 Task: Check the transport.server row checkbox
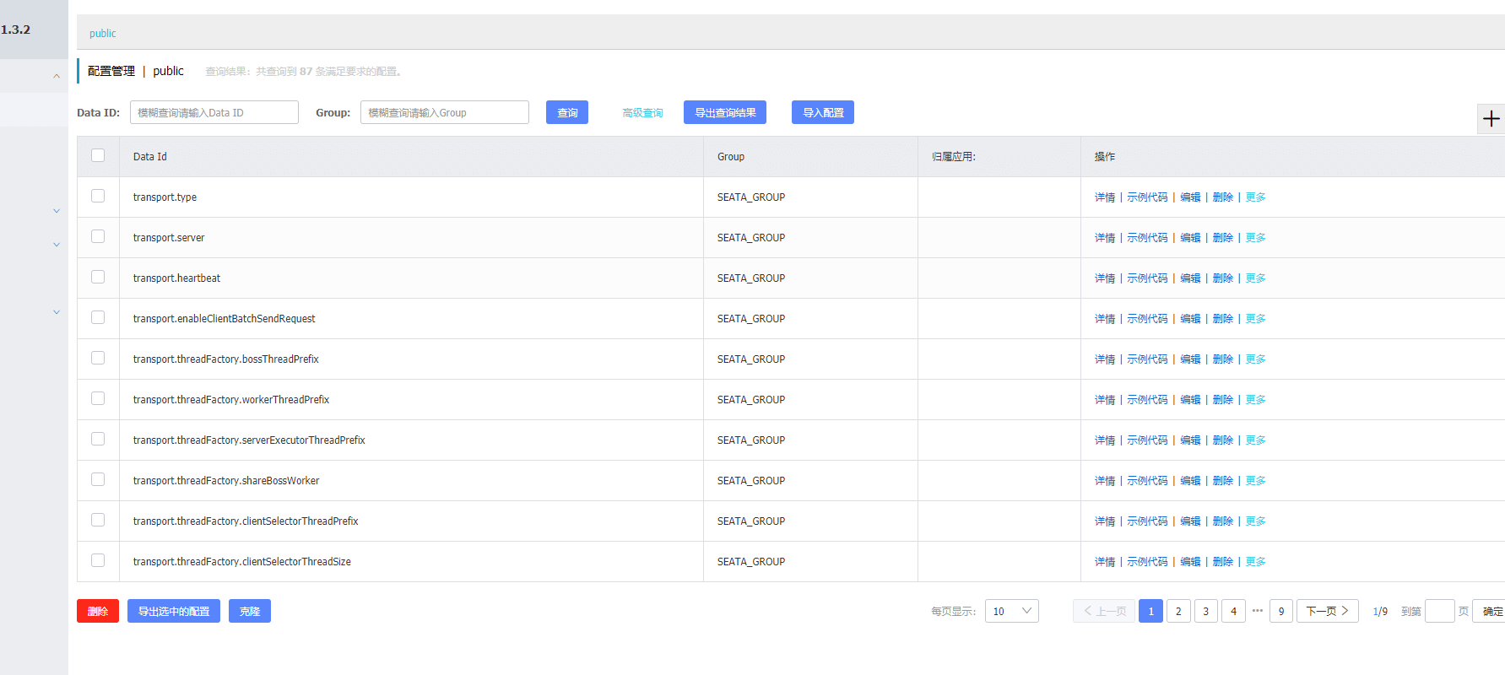(x=98, y=236)
